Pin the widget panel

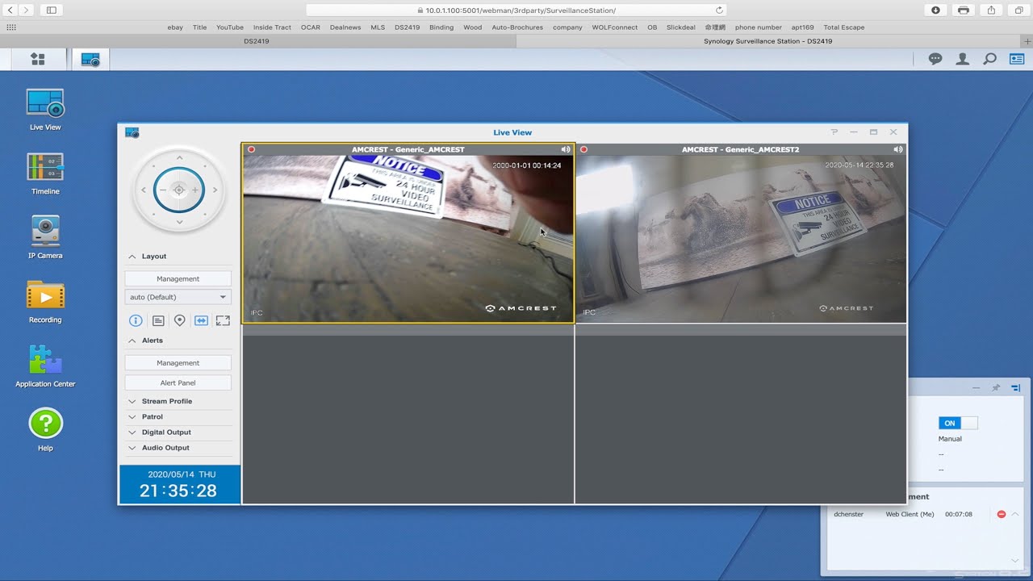(996, 388)
